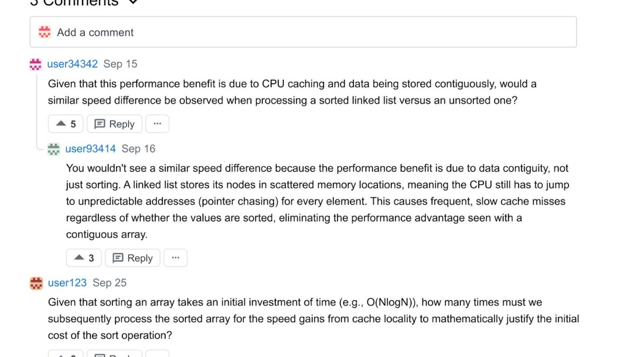This screenshot has height=357, width=634.
Task: Upvote user34342's comment with 5 votes
Action: (65, 124)
